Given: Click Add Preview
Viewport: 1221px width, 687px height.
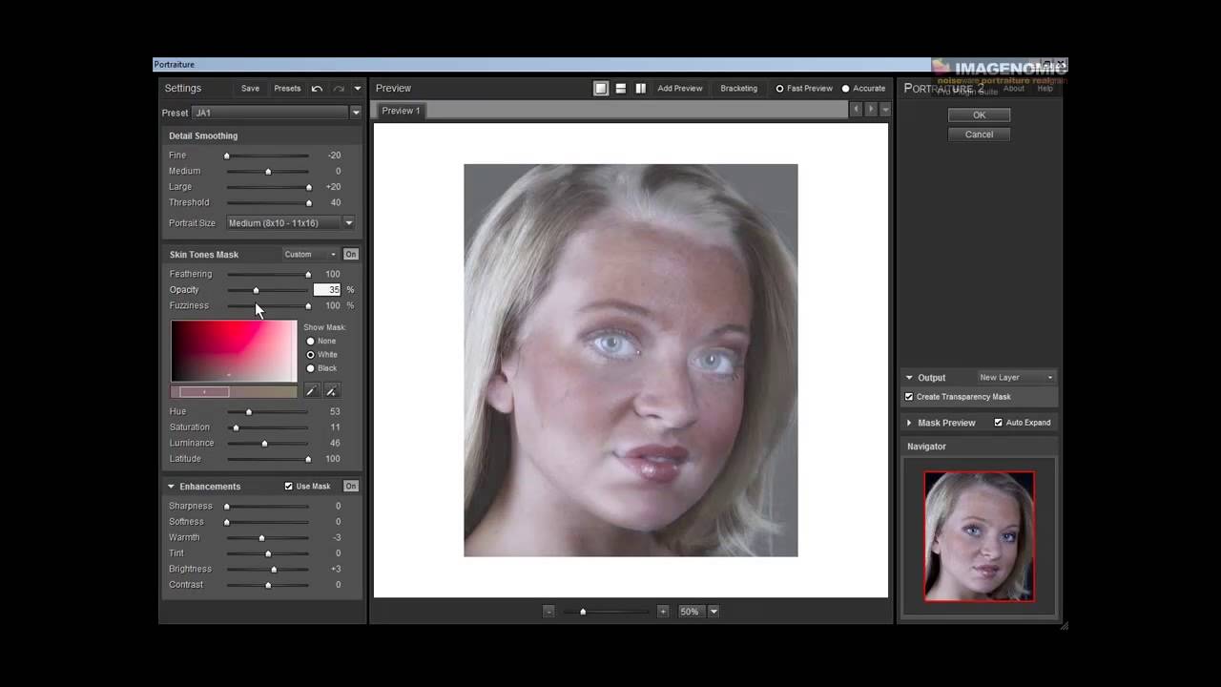Looking at the screenshot, I should pos(680,89).
